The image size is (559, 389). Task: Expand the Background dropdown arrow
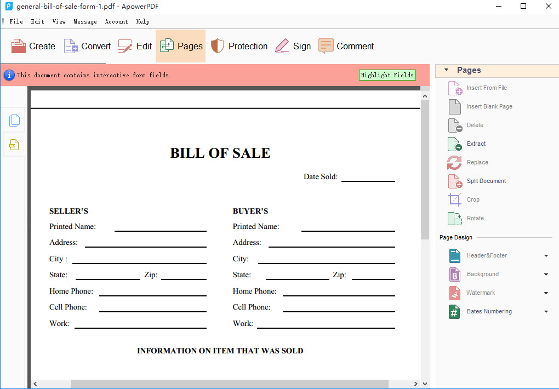546,274
